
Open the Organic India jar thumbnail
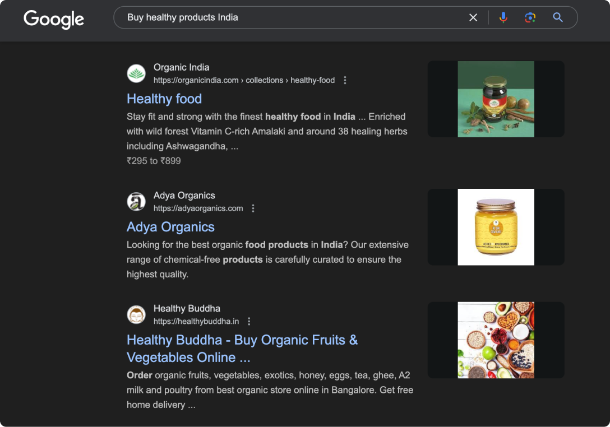496,99
